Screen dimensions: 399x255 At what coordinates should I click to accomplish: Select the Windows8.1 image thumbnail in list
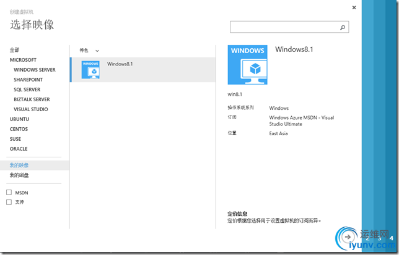[x=90, y=70]
